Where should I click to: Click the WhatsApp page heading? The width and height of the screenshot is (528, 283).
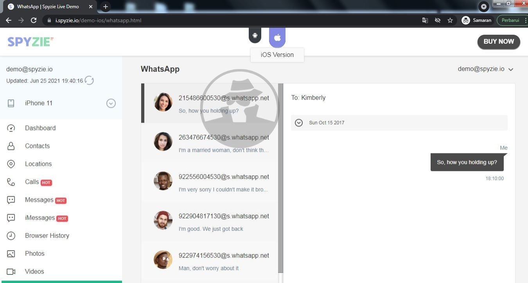click(160, 69)
